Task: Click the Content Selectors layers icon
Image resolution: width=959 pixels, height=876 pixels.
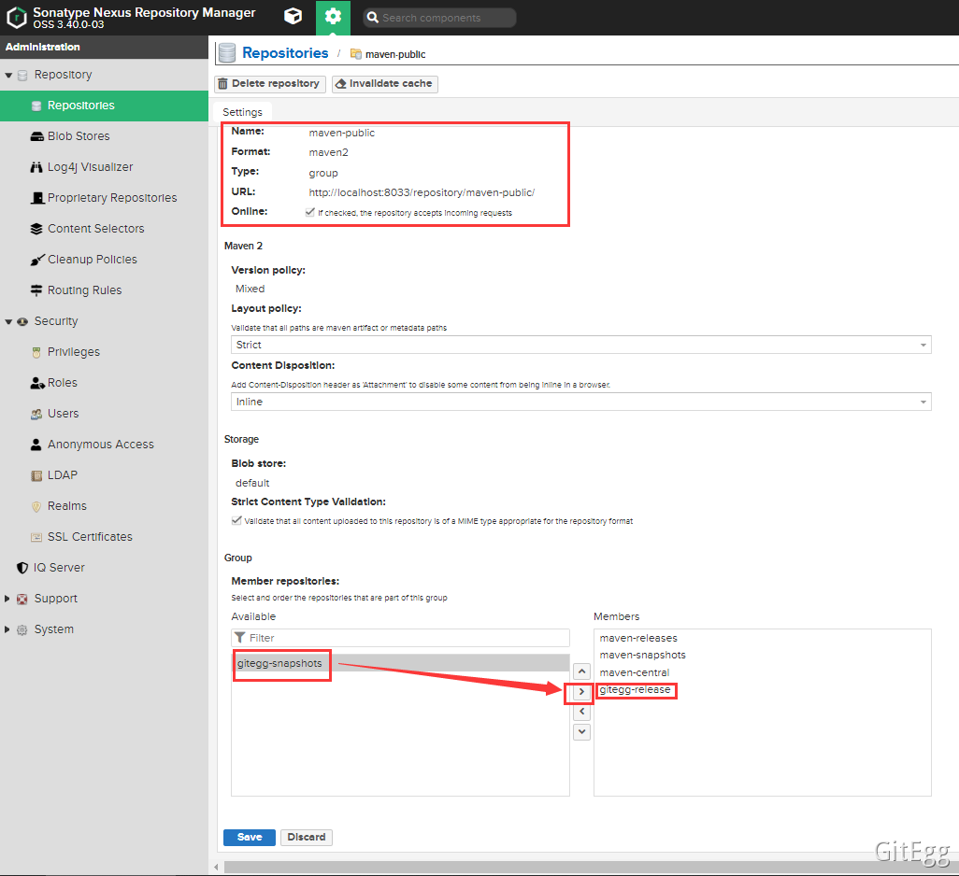Action: tap(36, 229)
